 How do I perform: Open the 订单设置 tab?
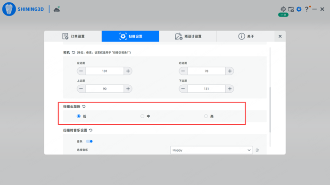click(x=73, y=36)
